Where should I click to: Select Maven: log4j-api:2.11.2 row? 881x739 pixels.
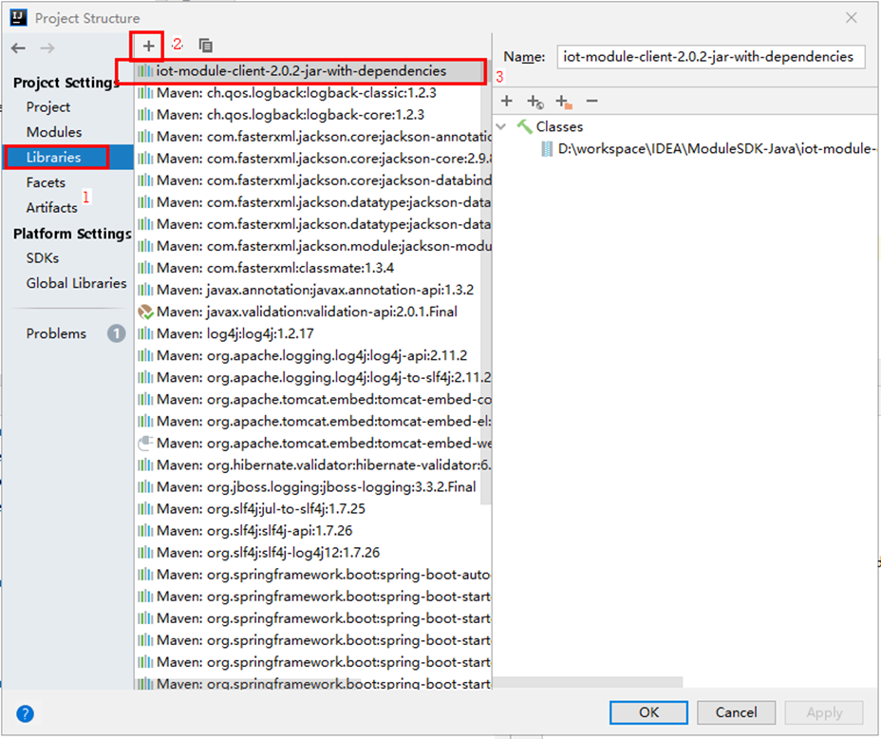point(313,356)
